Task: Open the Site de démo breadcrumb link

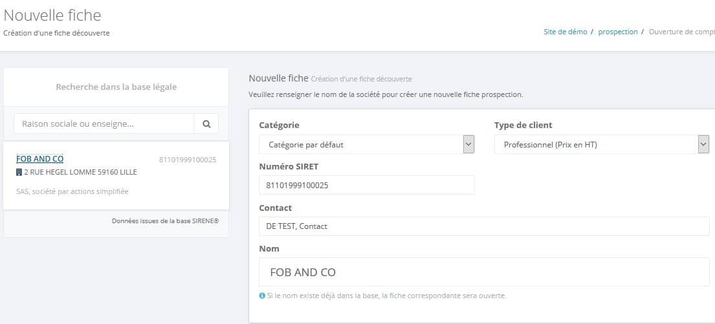Action: pyautogui.click(x=566, y=32)
